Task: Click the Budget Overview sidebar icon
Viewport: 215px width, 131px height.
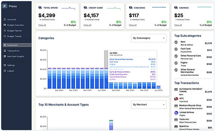Action: [5, 25]
